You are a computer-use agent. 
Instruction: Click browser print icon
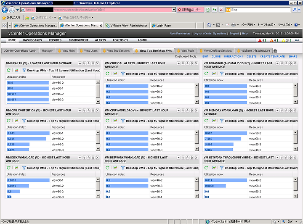(234, 25)
